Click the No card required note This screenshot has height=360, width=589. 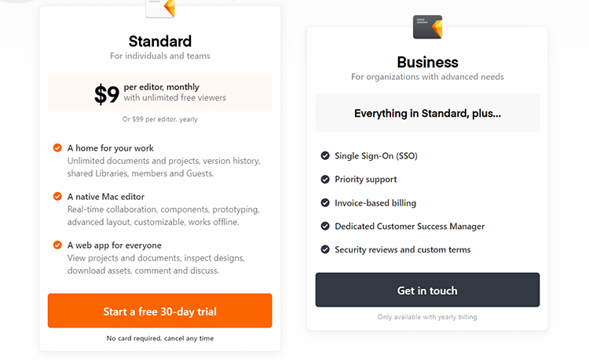160,338
